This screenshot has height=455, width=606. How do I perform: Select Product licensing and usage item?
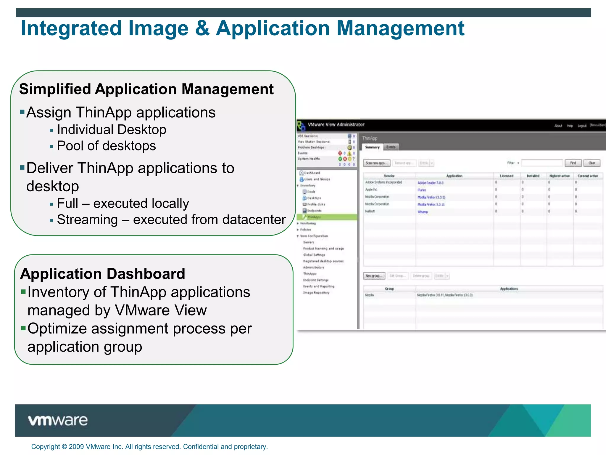(323, 249)
